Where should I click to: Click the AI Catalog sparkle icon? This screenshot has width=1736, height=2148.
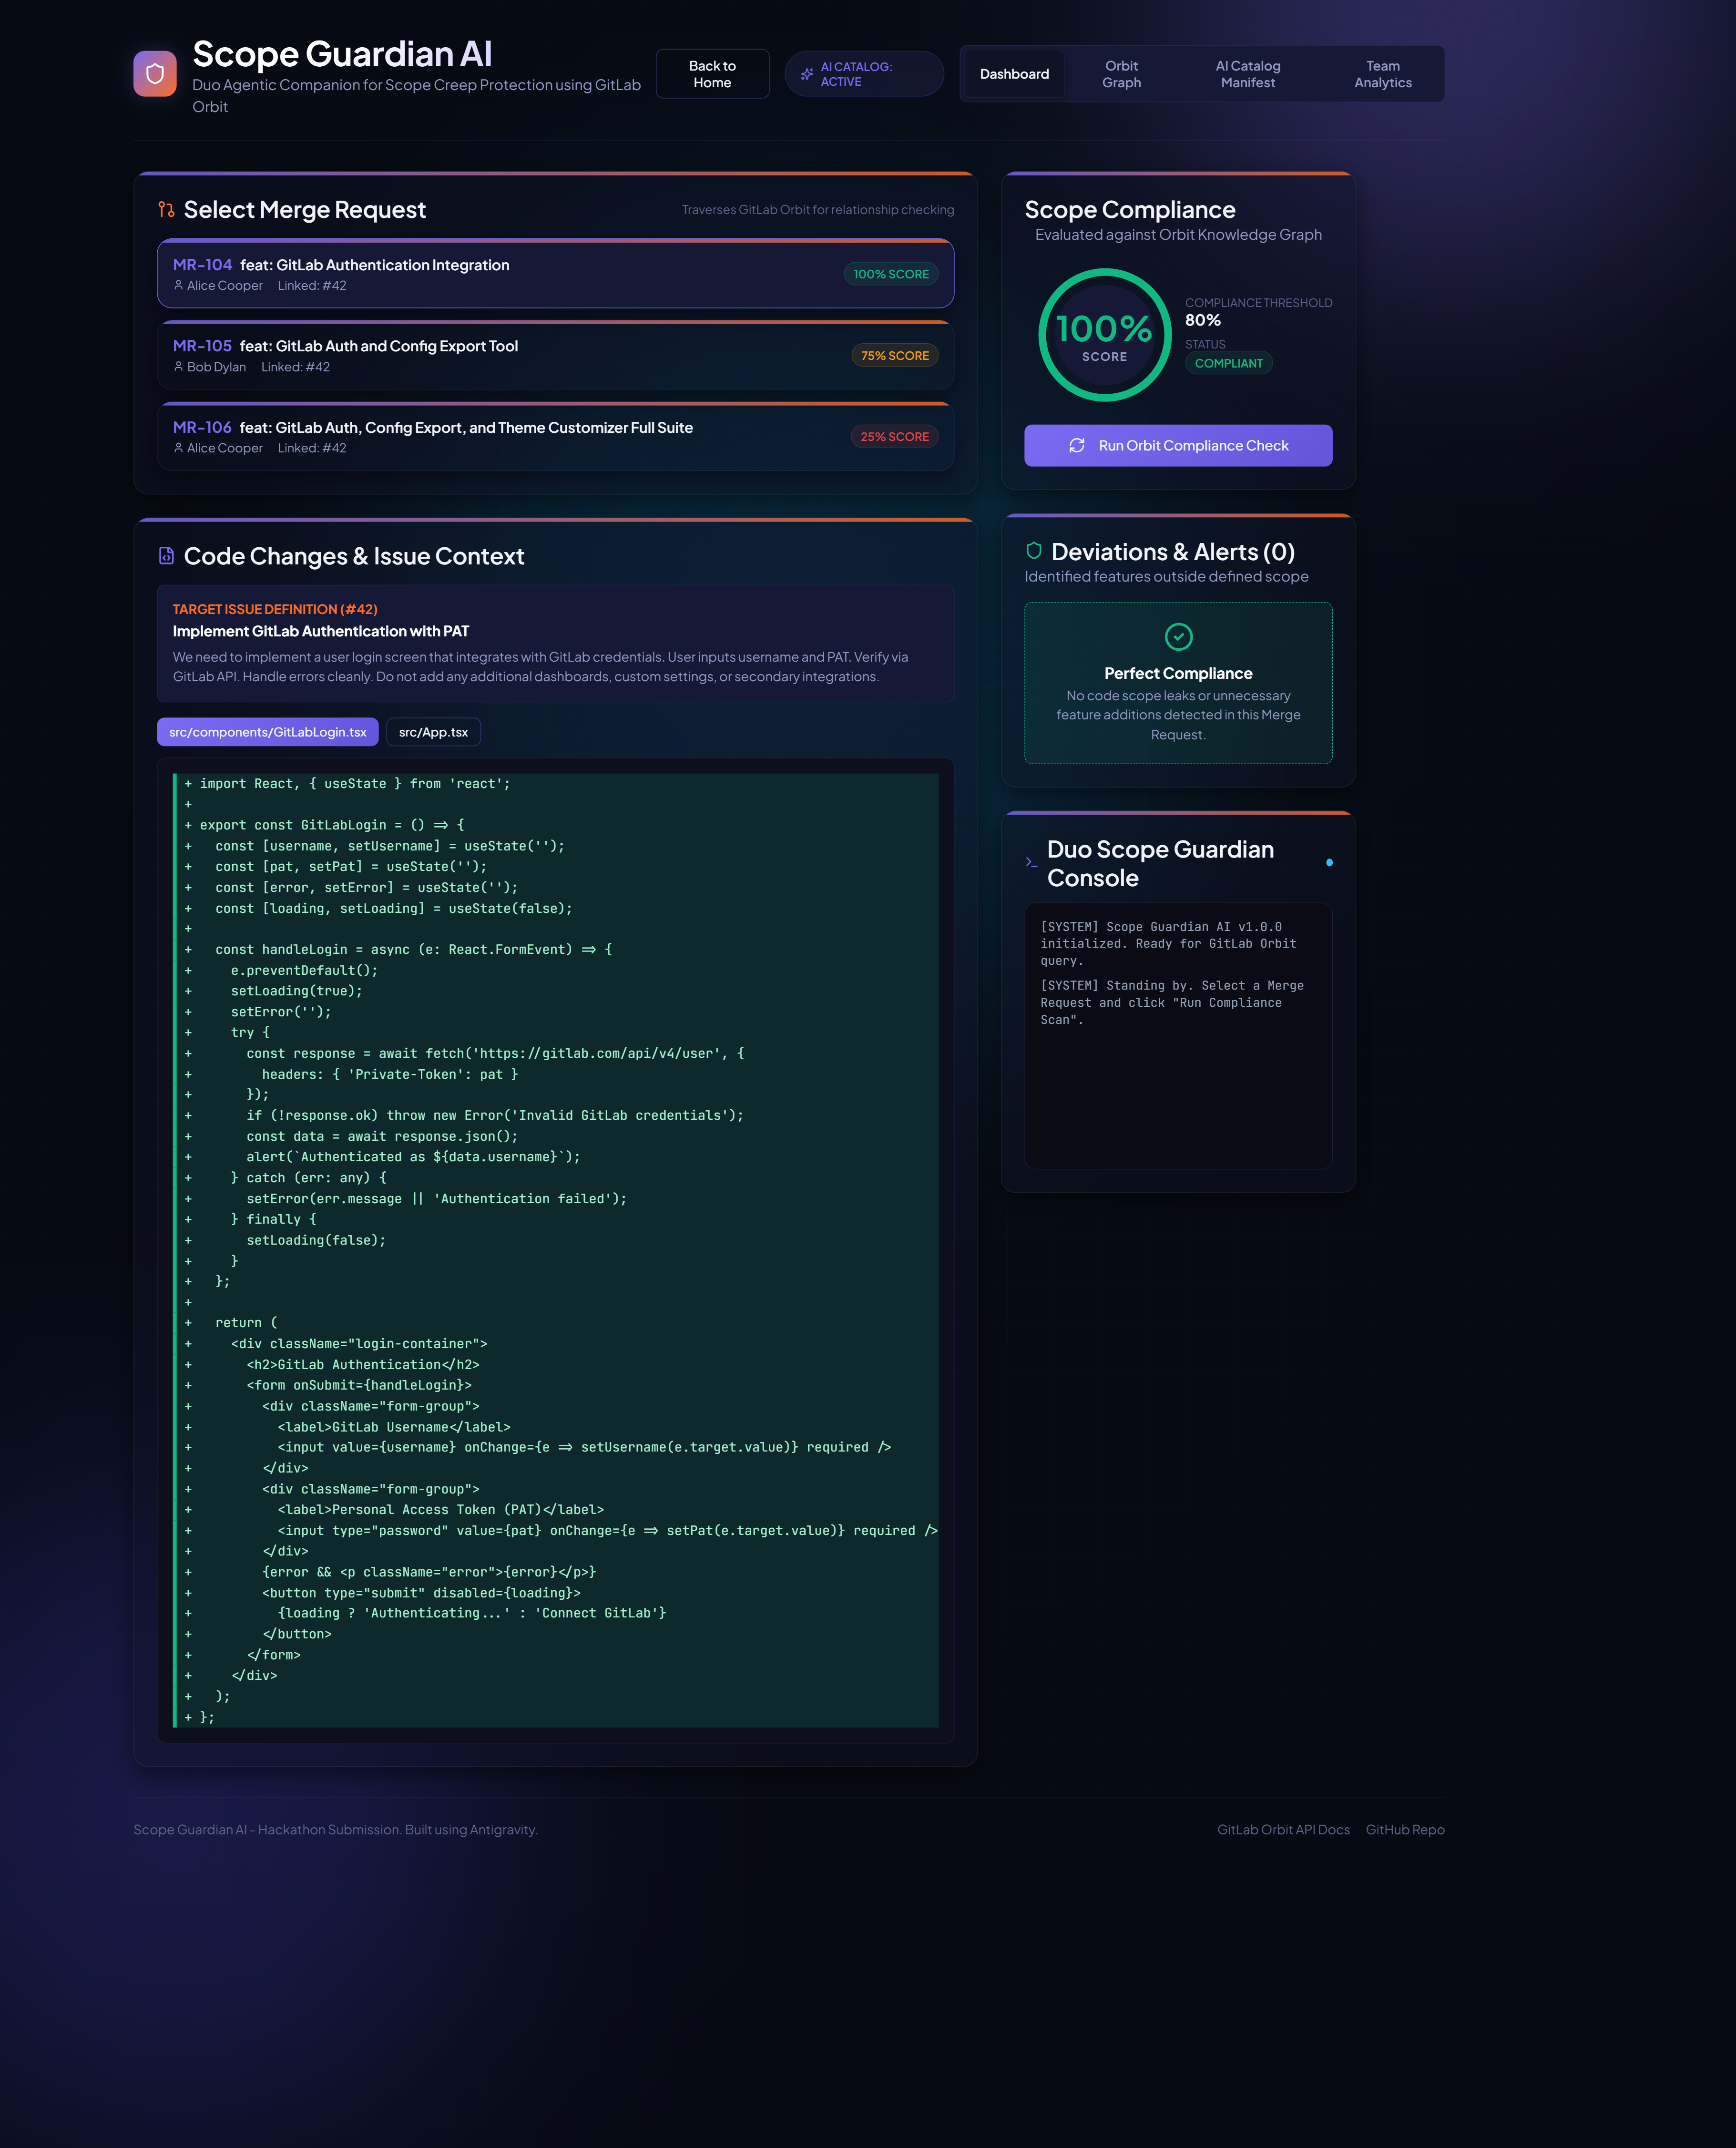pos(807,74)
